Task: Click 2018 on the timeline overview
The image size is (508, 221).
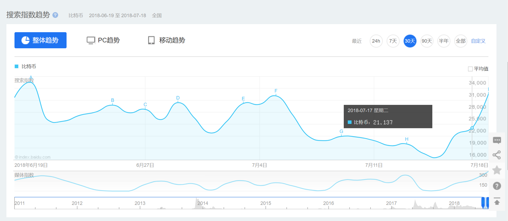Action: [454, 203]
